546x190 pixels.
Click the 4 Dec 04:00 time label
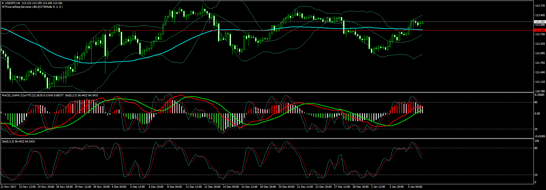pos(119,187)
